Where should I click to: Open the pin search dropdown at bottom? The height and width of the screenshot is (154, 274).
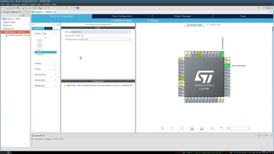click(248, 129)
